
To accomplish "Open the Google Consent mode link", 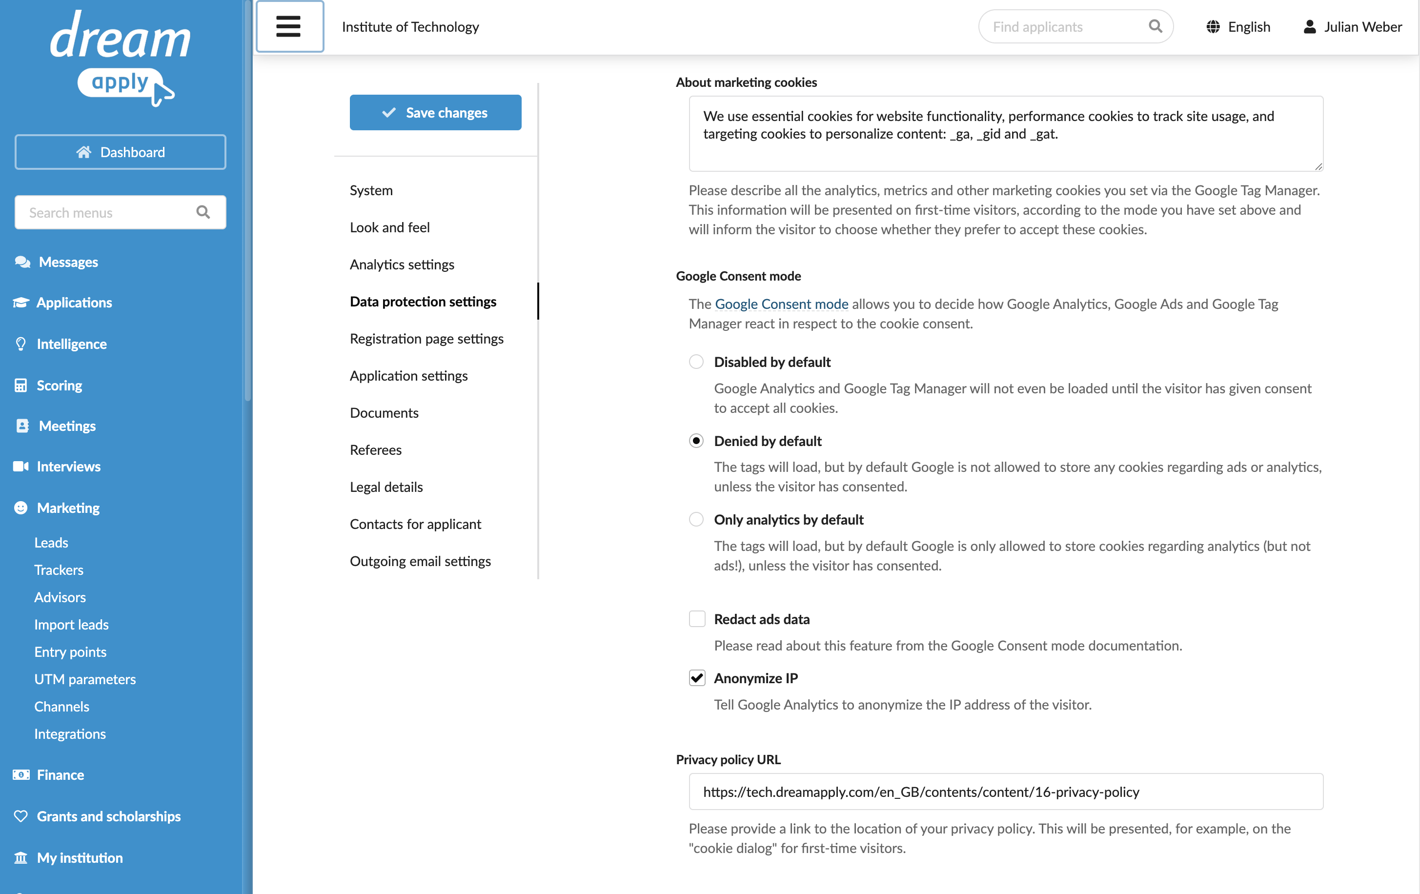I will coord(781,304).
